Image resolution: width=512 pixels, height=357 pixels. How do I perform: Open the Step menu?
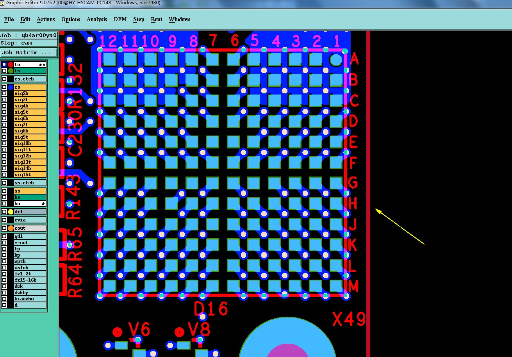tap(139, 19)
